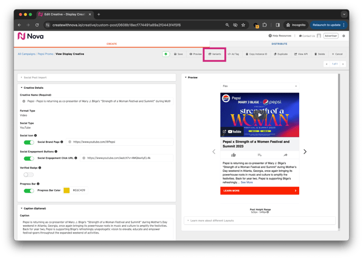Open the All Campaigns breadcrumb link
Viewport: 363px width, 259px height.
[26, 54]
